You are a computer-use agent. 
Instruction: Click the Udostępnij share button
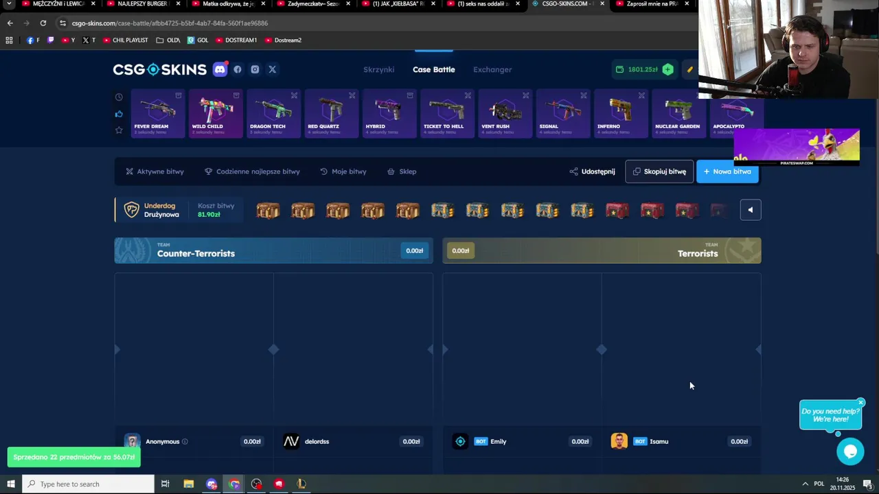(592, 172)
